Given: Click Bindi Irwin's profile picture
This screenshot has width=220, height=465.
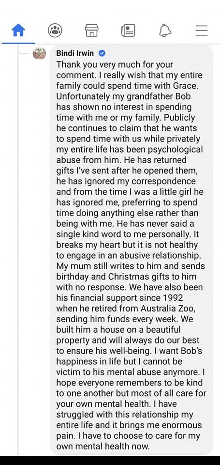Looking at the screenshot, I should 39,54.
